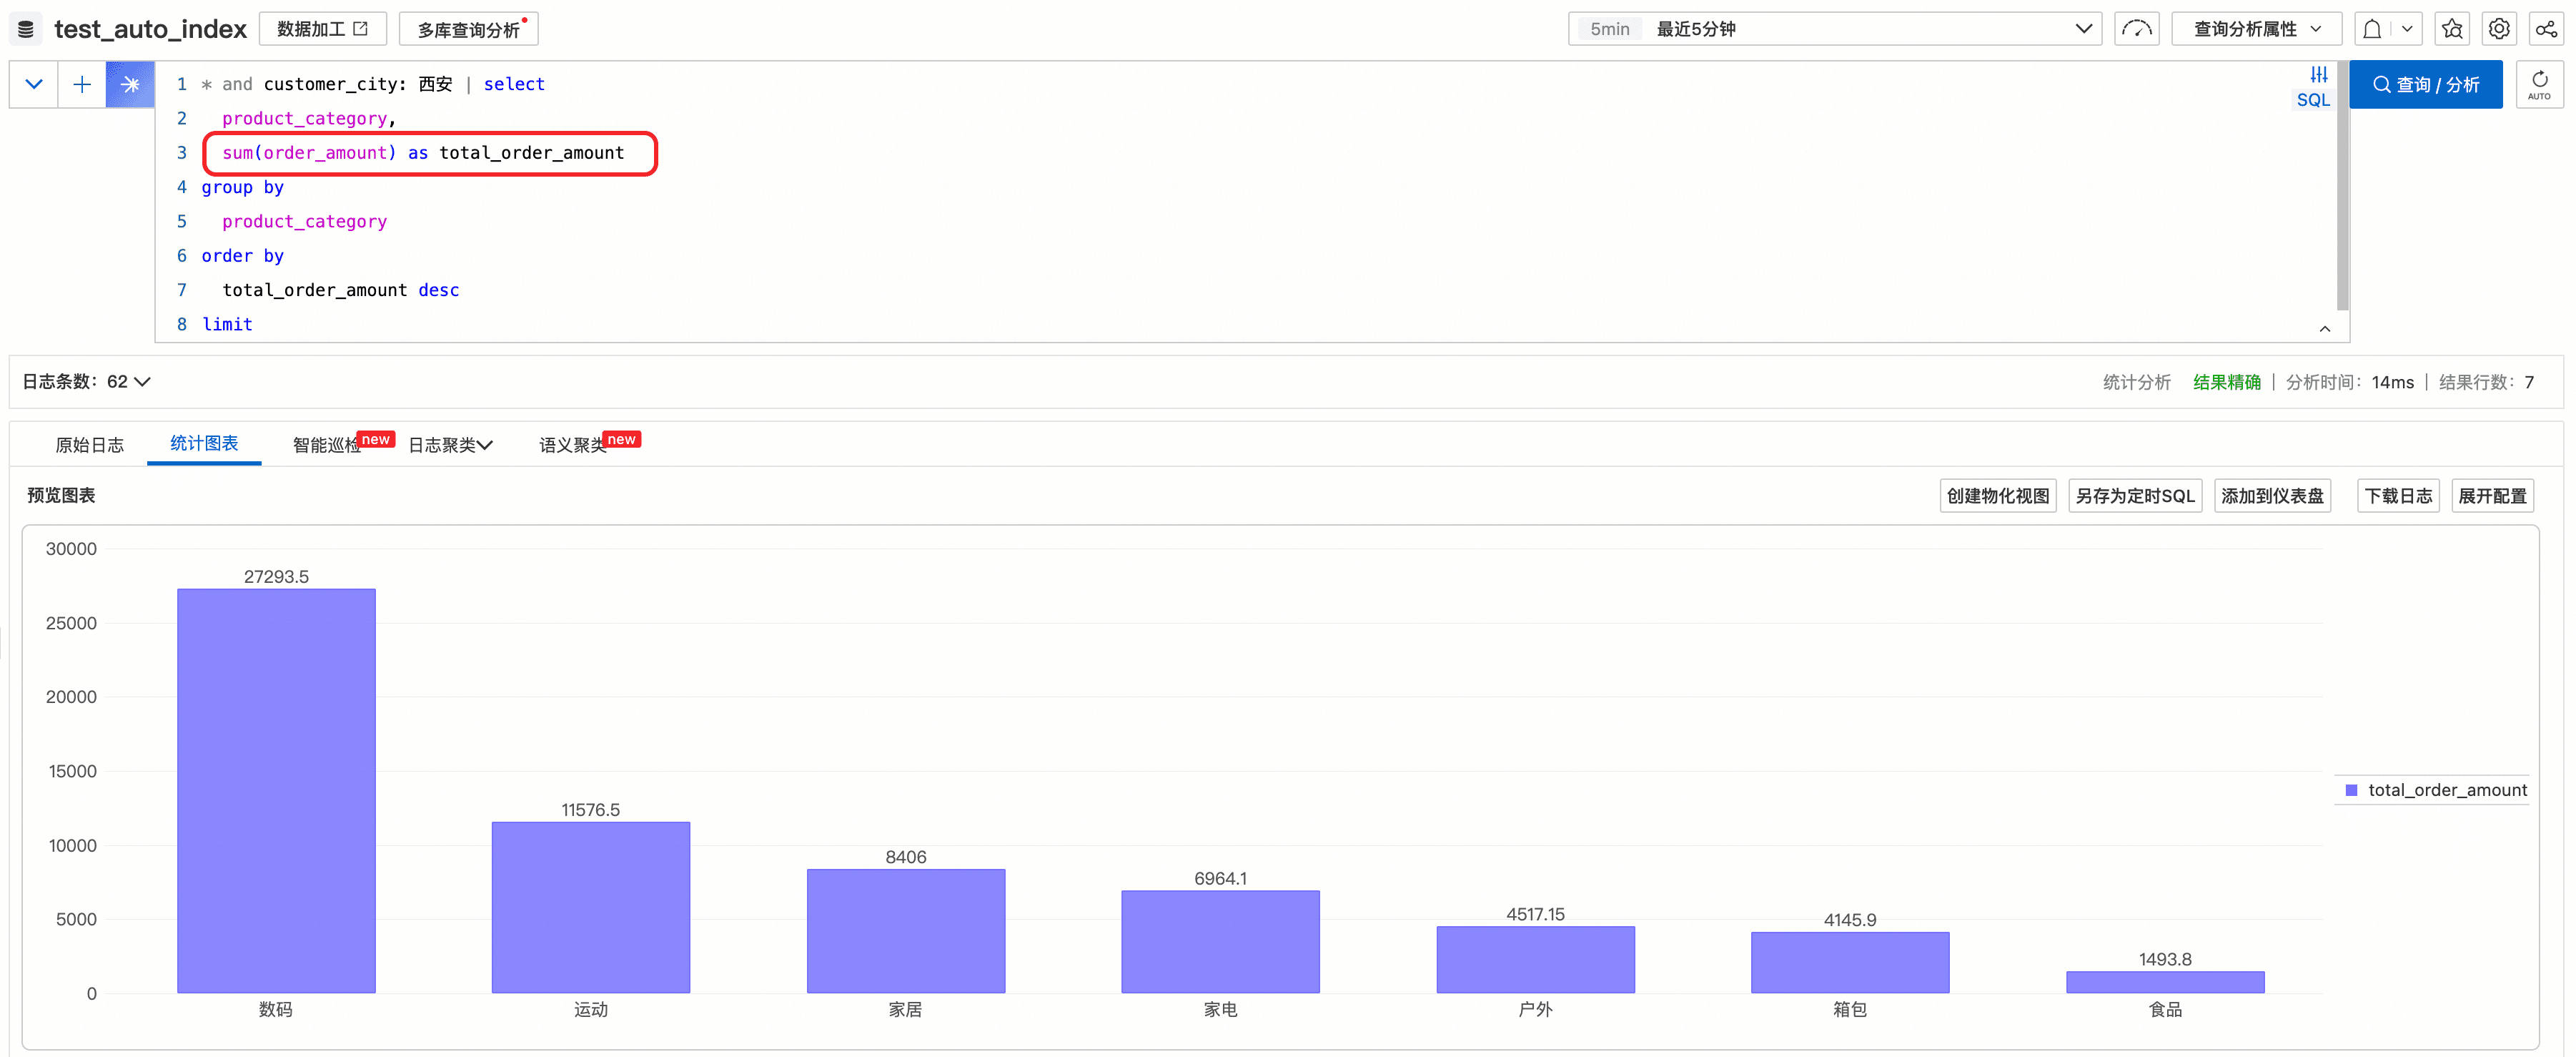
Task: Select the 统计图表 tab
Action: point(204,443)
